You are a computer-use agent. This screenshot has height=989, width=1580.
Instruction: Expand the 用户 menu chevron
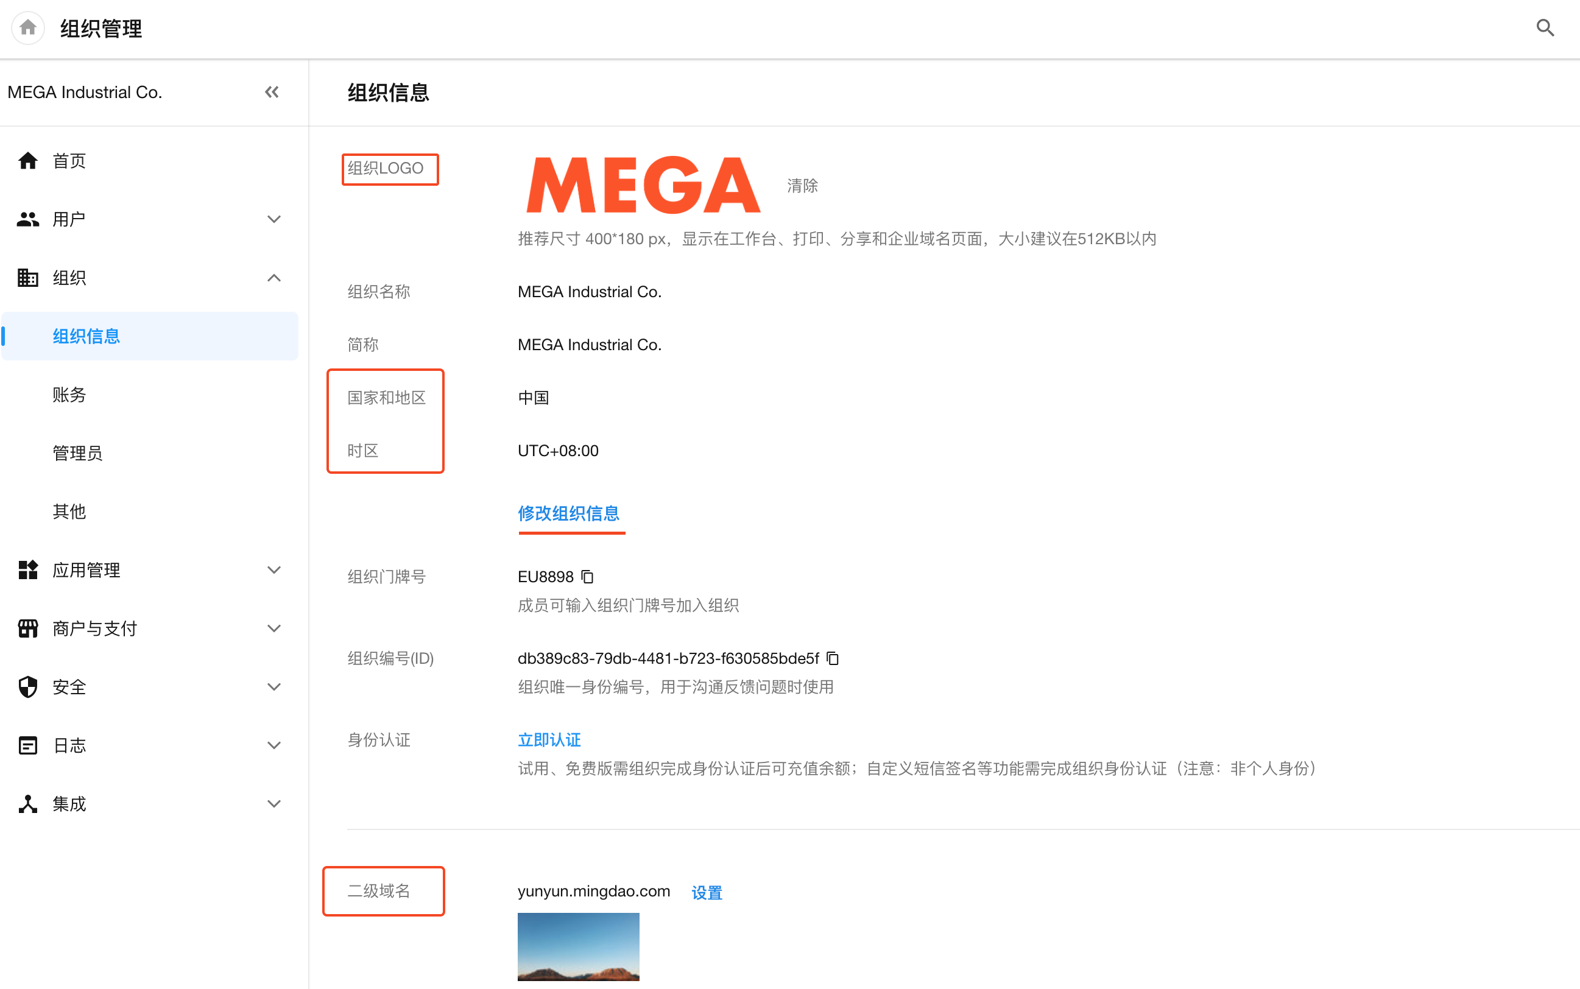[274, 219]
